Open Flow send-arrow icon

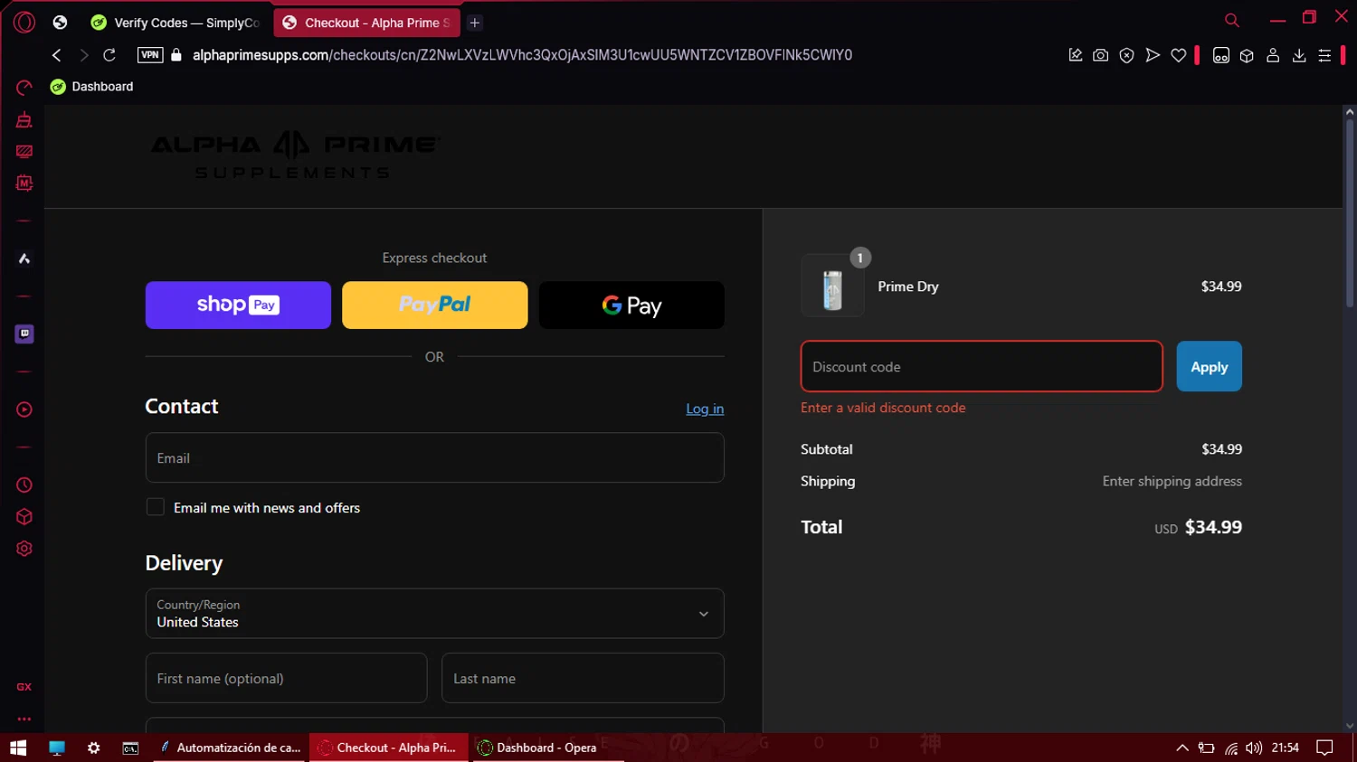coord(1153,55)
